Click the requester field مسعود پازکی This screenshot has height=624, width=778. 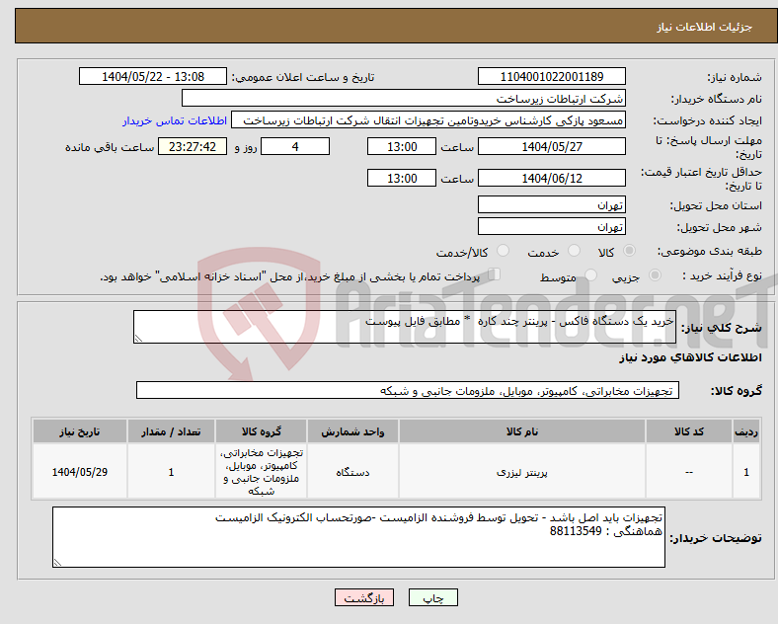point(428,120)
